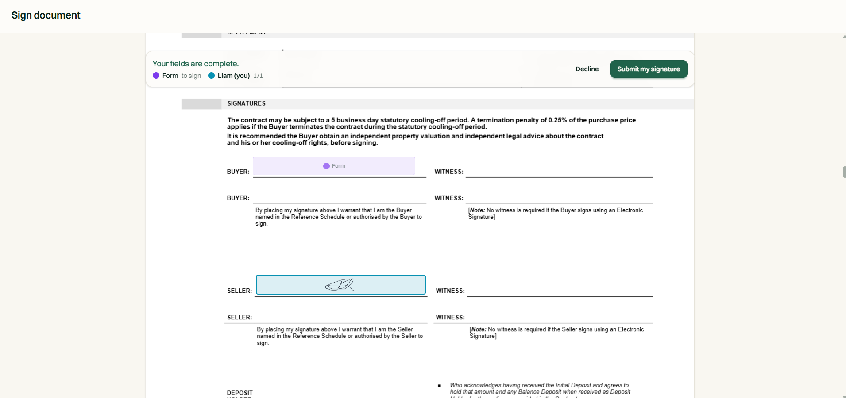
Task: Click the vertical scrollbar thumb
Action: 844,172
